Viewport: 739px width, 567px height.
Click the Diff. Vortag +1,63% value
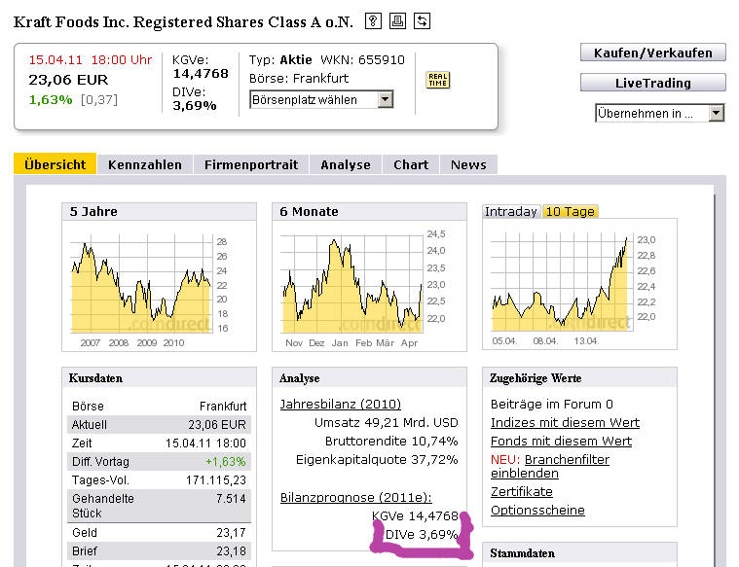point(226,462)
